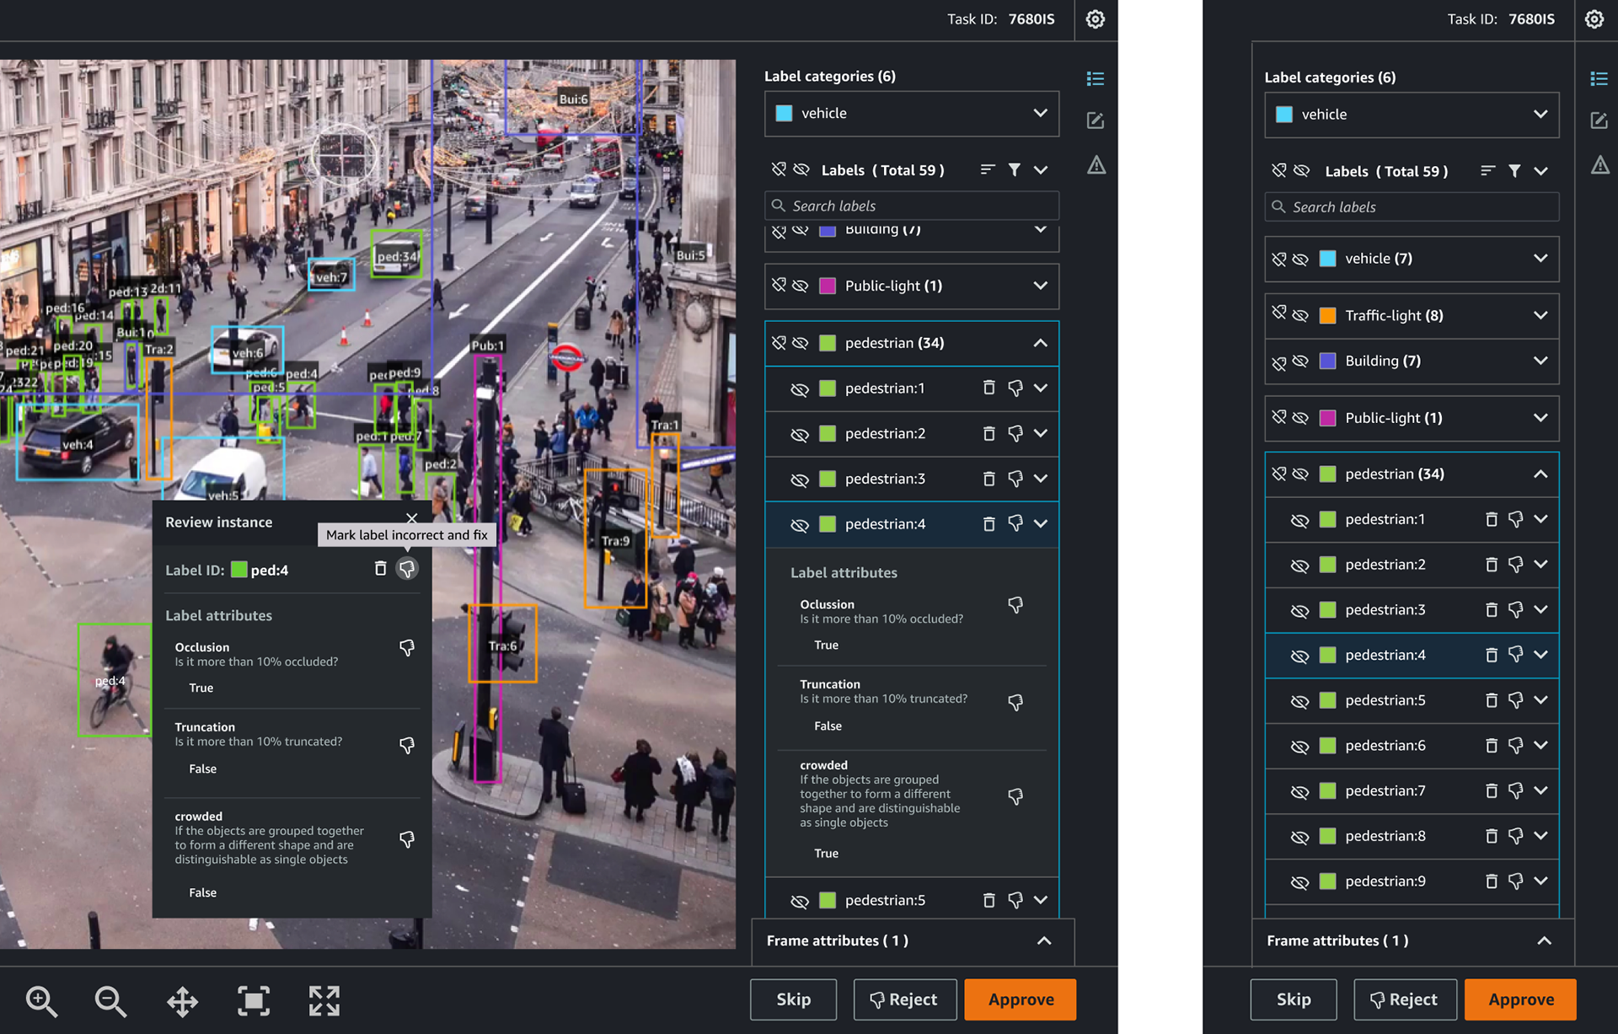Toggle visibility of pedestrian:7 in right panel
Image resolution: width=1618 pixels, height=1034 pixels.
[x=1299, y=791]
